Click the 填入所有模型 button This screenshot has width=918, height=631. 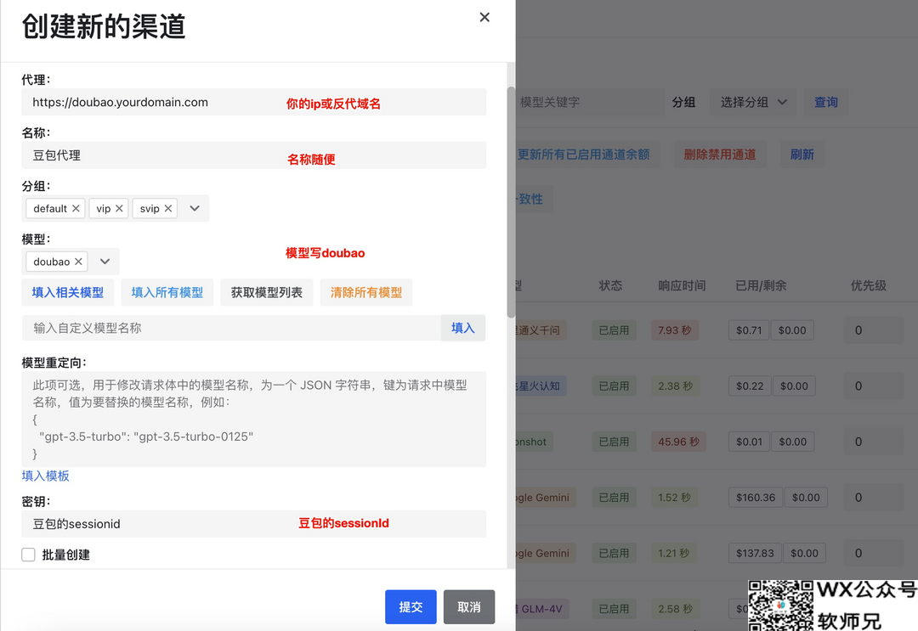(x=167, y=292)
